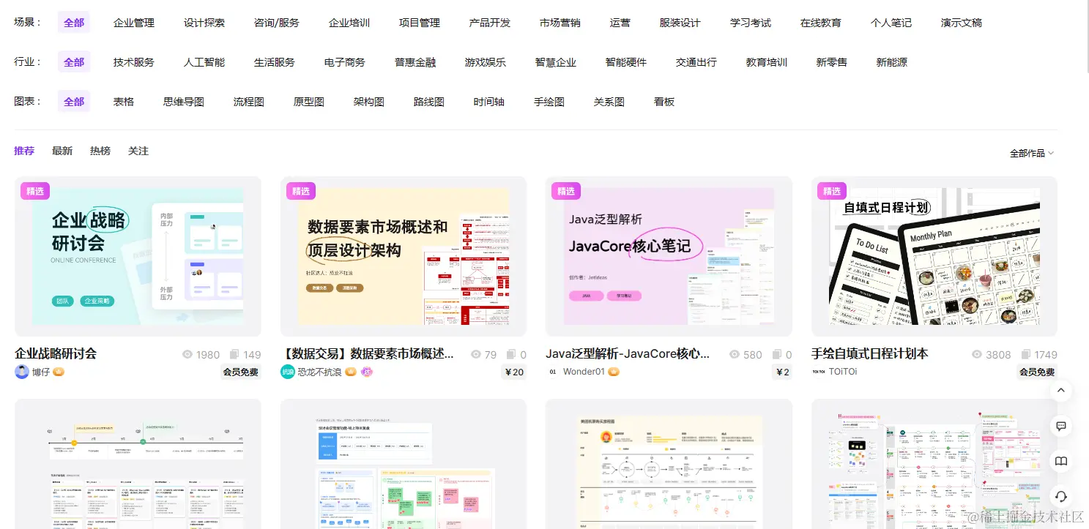Click the 精选 badge on the first card
The height and width of the screenshot is (529, 1089).
[x=35, y=190]
